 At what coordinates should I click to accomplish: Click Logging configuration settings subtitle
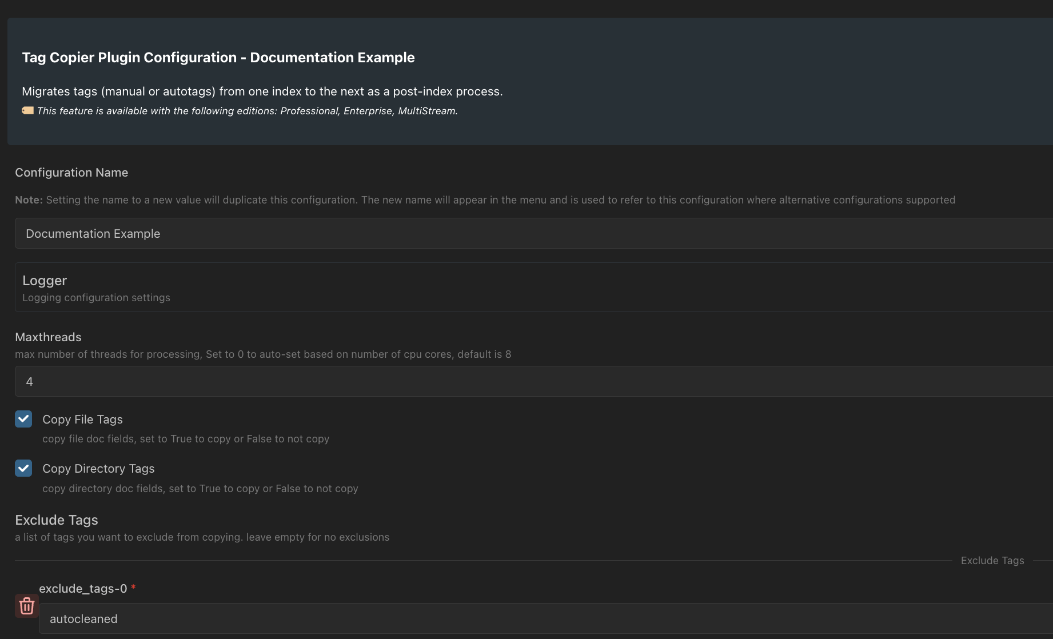click(96, 298)
